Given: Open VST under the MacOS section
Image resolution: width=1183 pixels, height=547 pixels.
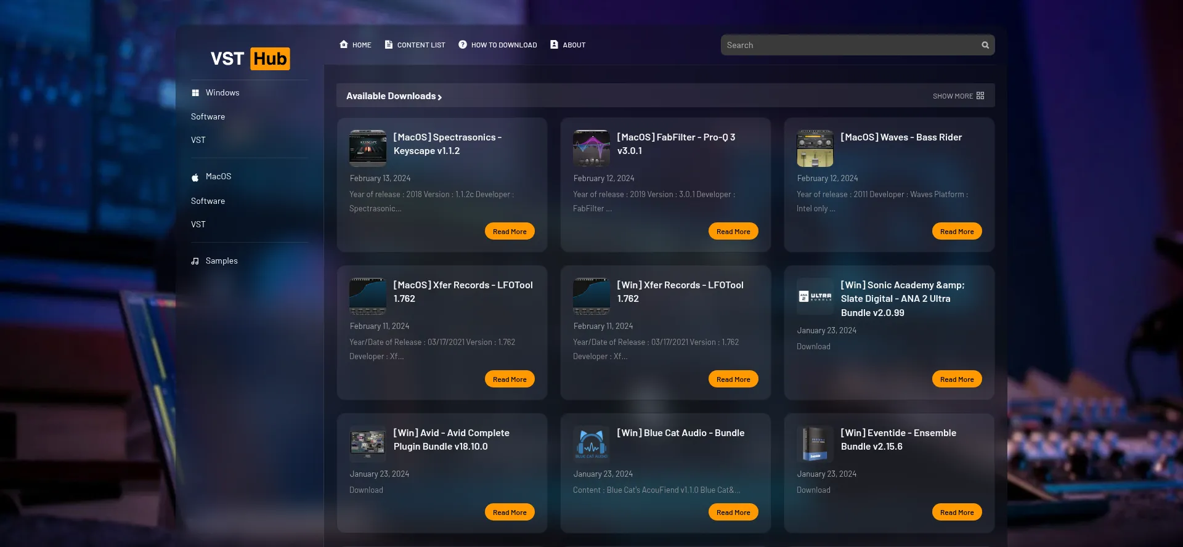Looking at the screenshot, I should (198, 224).
